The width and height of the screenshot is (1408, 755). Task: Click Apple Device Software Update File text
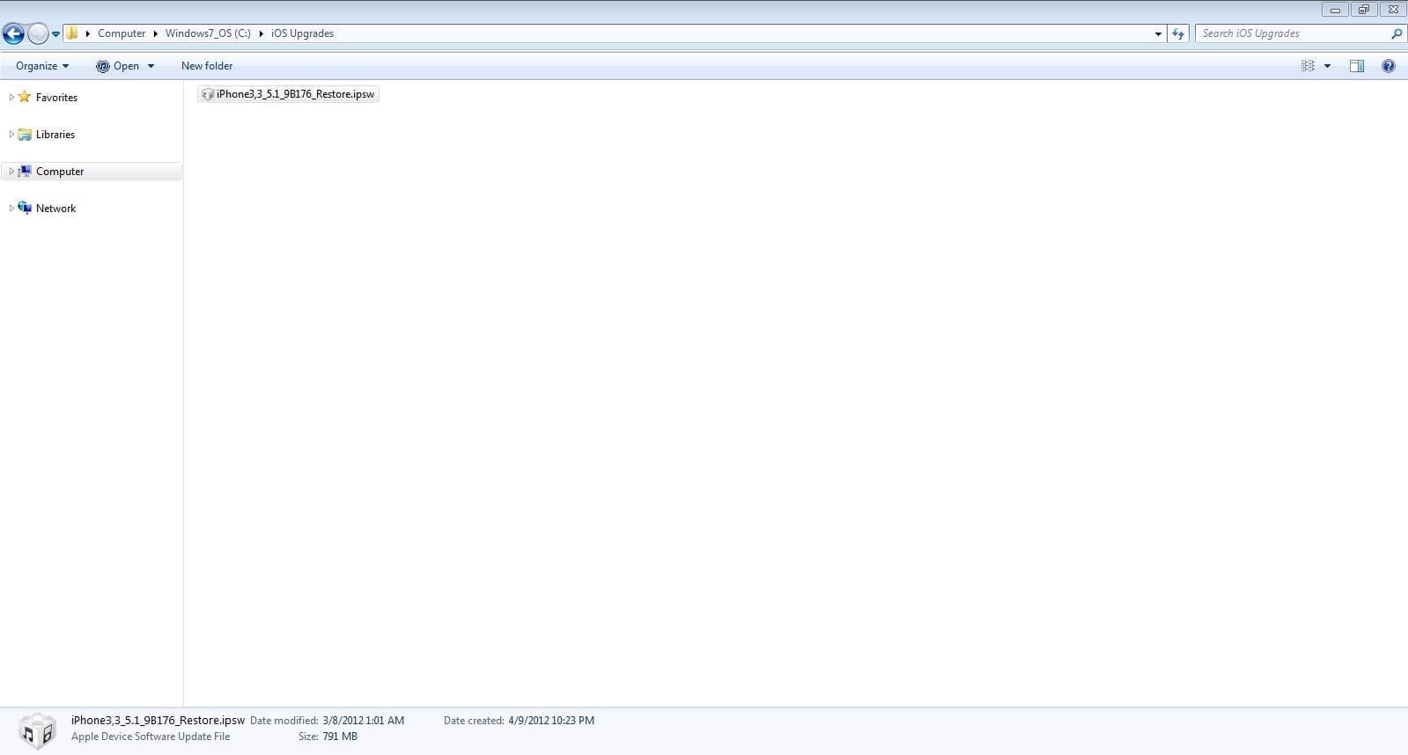[x=151, y=737]
